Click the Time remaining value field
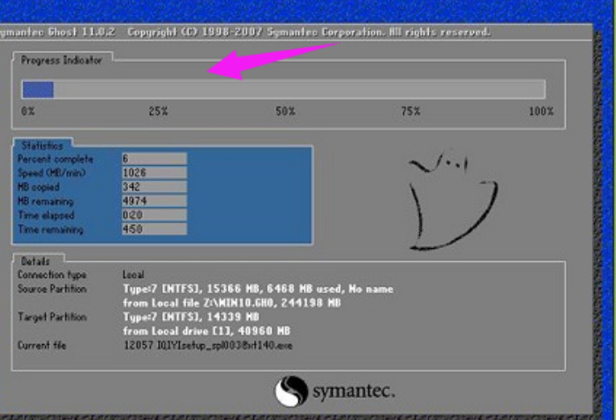Image resolution: width=616 pixels, height=420 pixels. (154, 229)
